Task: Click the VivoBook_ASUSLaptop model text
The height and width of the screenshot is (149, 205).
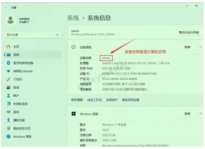Action: click(x=93, y=34)
